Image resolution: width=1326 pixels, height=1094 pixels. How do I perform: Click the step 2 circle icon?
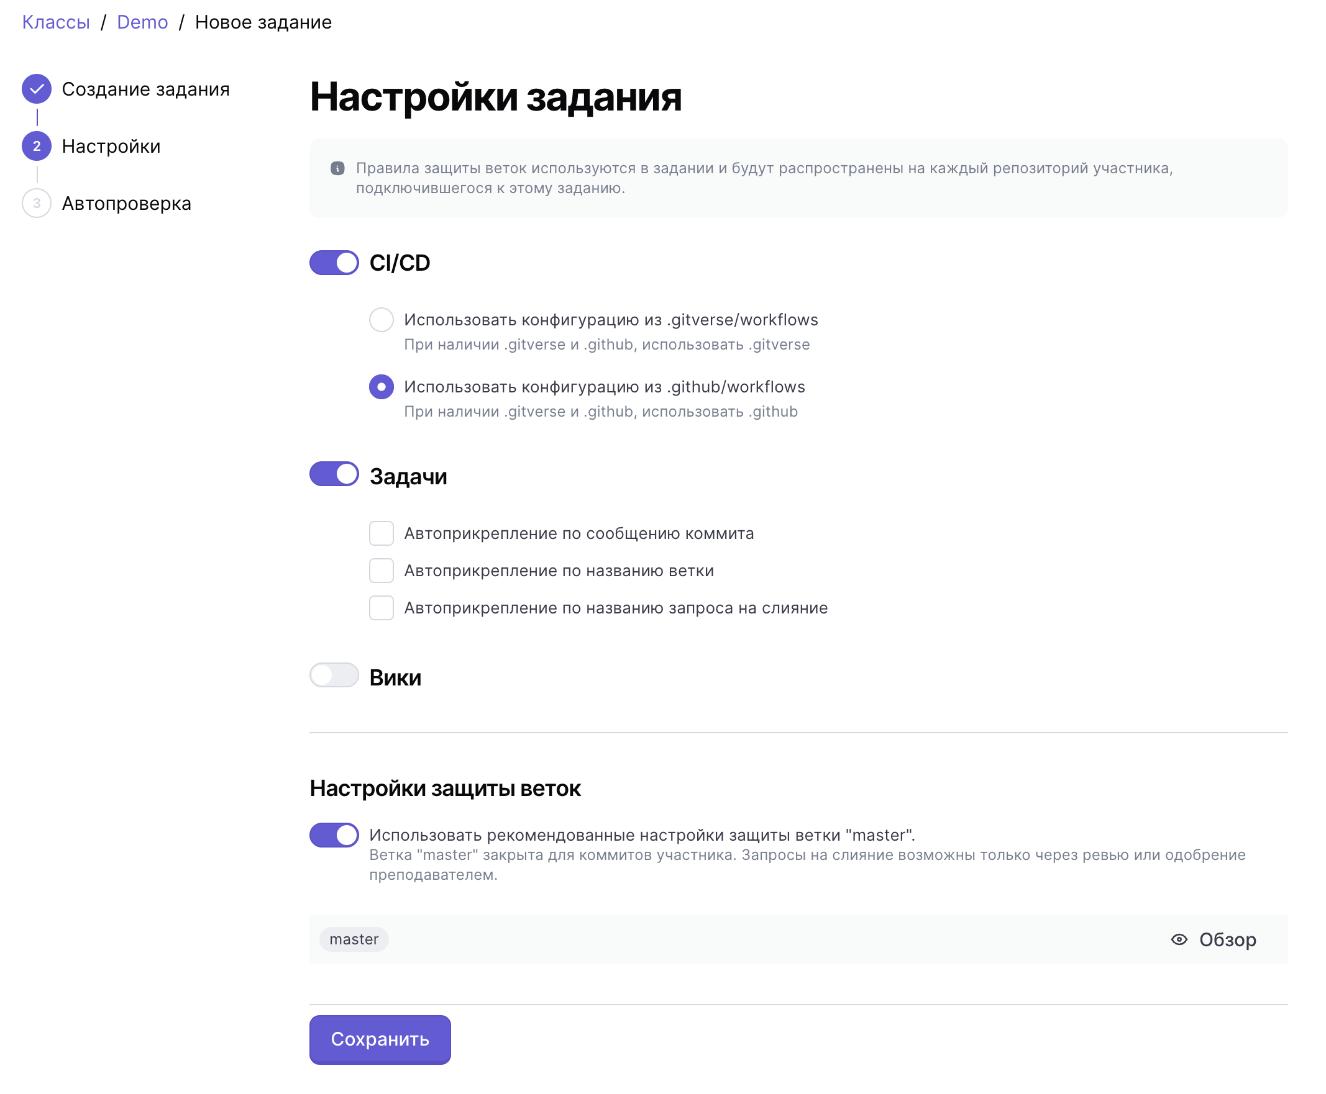(37, 146)
